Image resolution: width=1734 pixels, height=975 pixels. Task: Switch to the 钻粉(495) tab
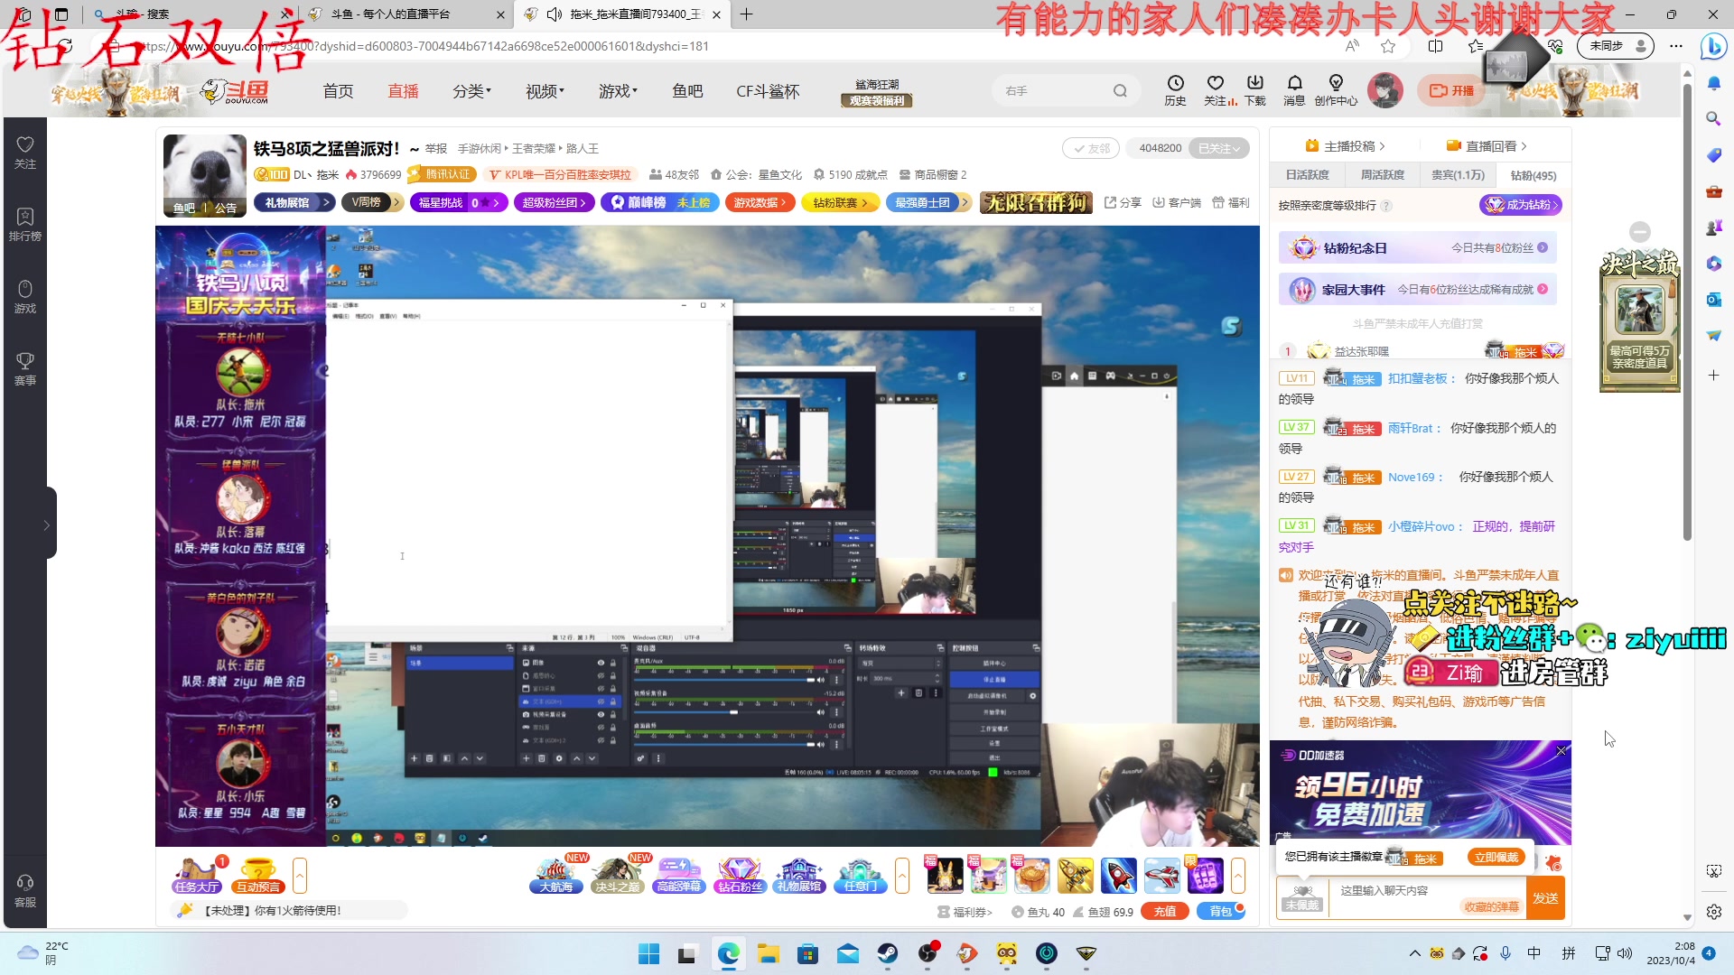[1534, 175]
